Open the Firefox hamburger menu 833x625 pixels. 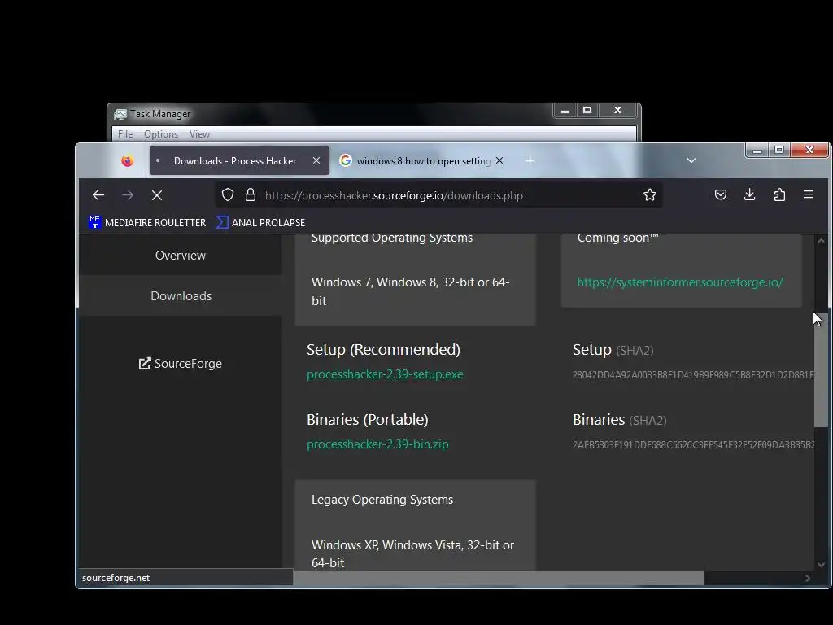(x=809, y=194)
